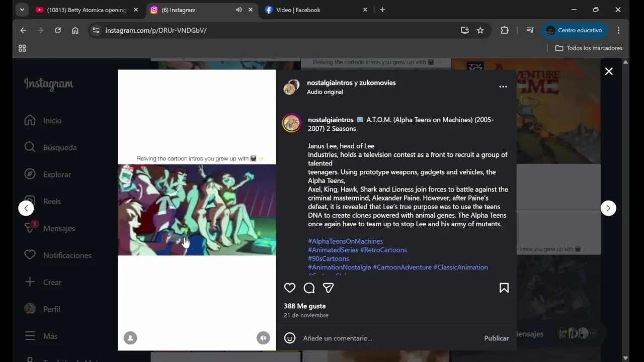Open the Extensions puzzle icon
This screenshot has height=362, width=644.
click(505, 31)
